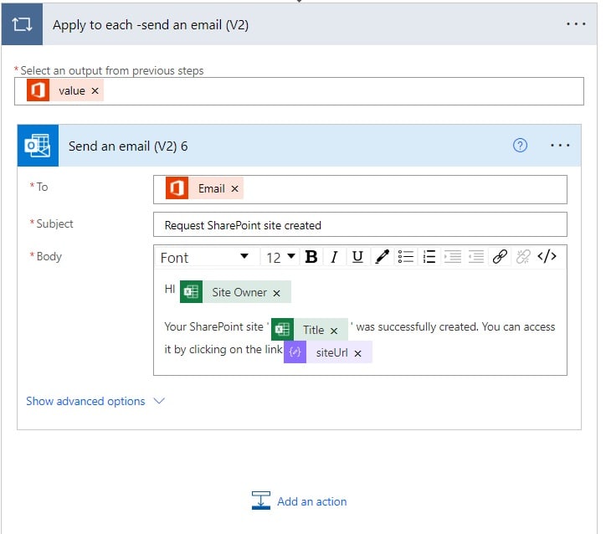Click the remove link icon

coord(523,257)
